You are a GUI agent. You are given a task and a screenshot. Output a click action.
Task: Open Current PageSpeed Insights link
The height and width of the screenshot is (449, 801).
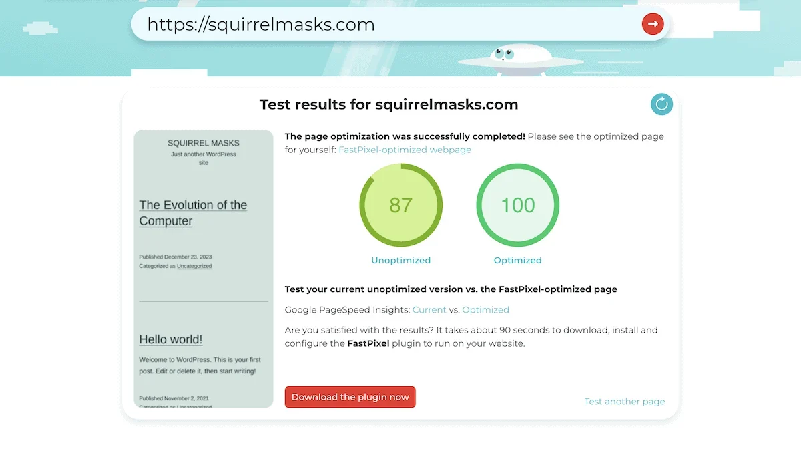pos(429,310)
